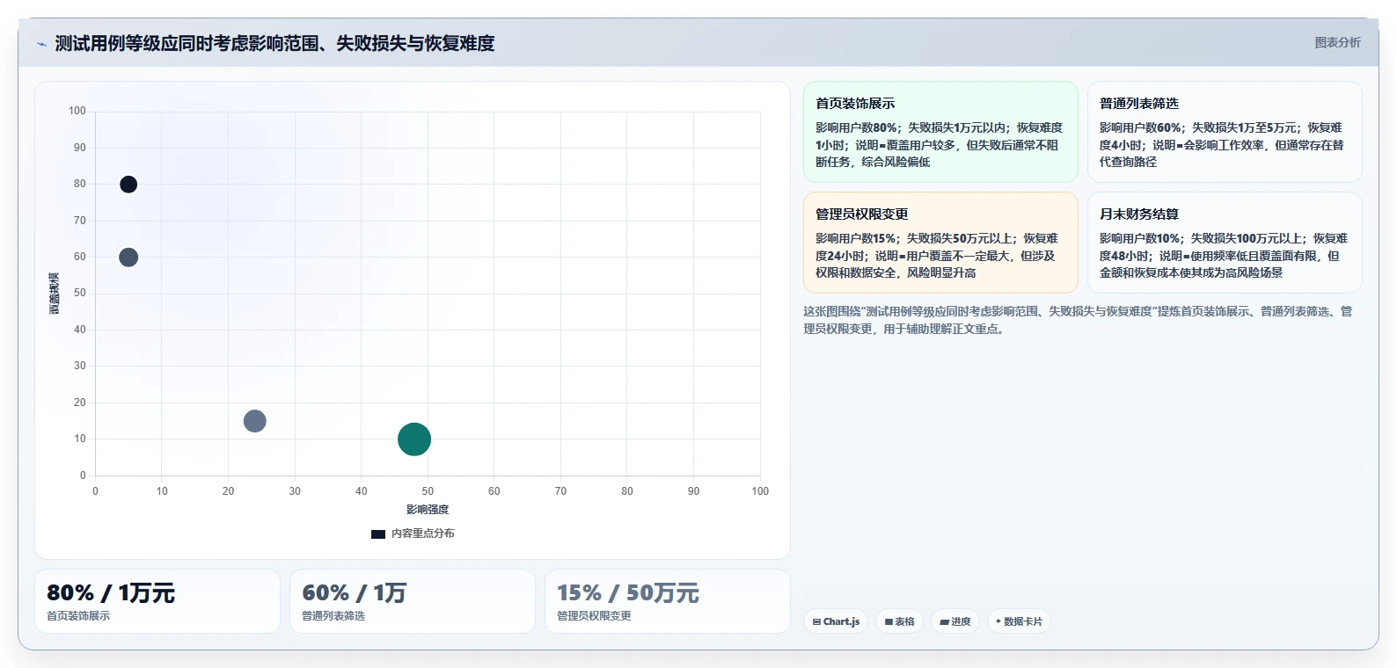The width and height of the screenshot is (1397, 668).
Task: Click the icon inside the 进度 tag
Action: tap(944, 621)
